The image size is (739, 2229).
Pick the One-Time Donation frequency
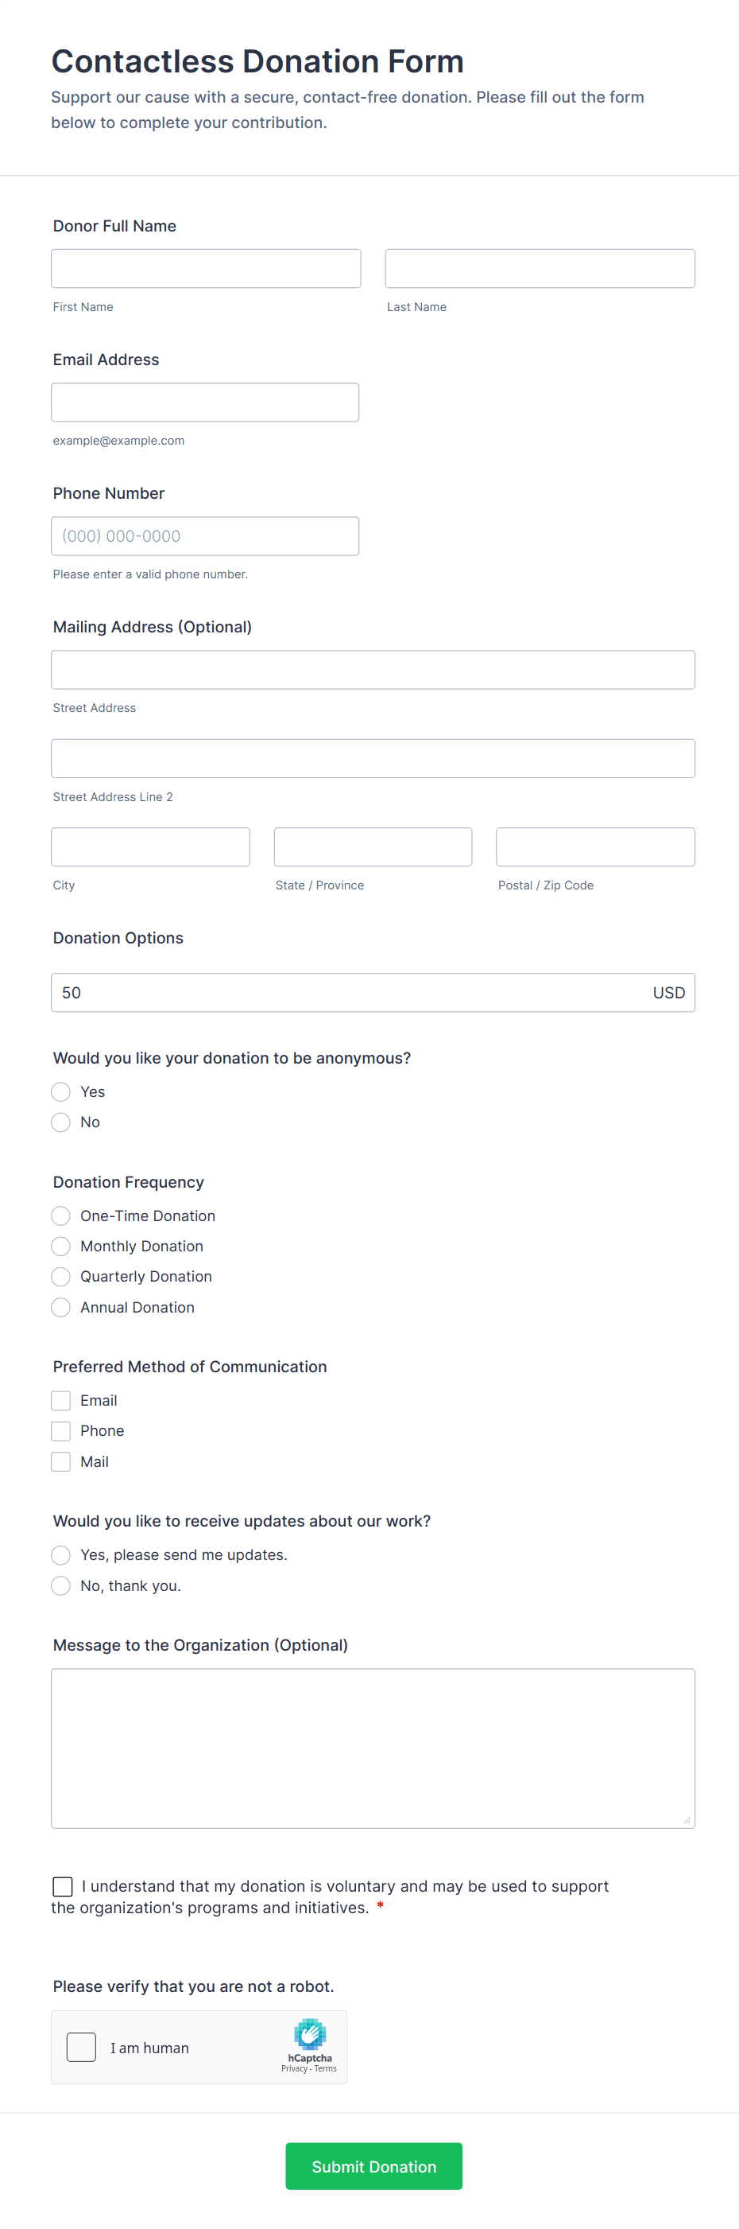(x=60, y=1216)
